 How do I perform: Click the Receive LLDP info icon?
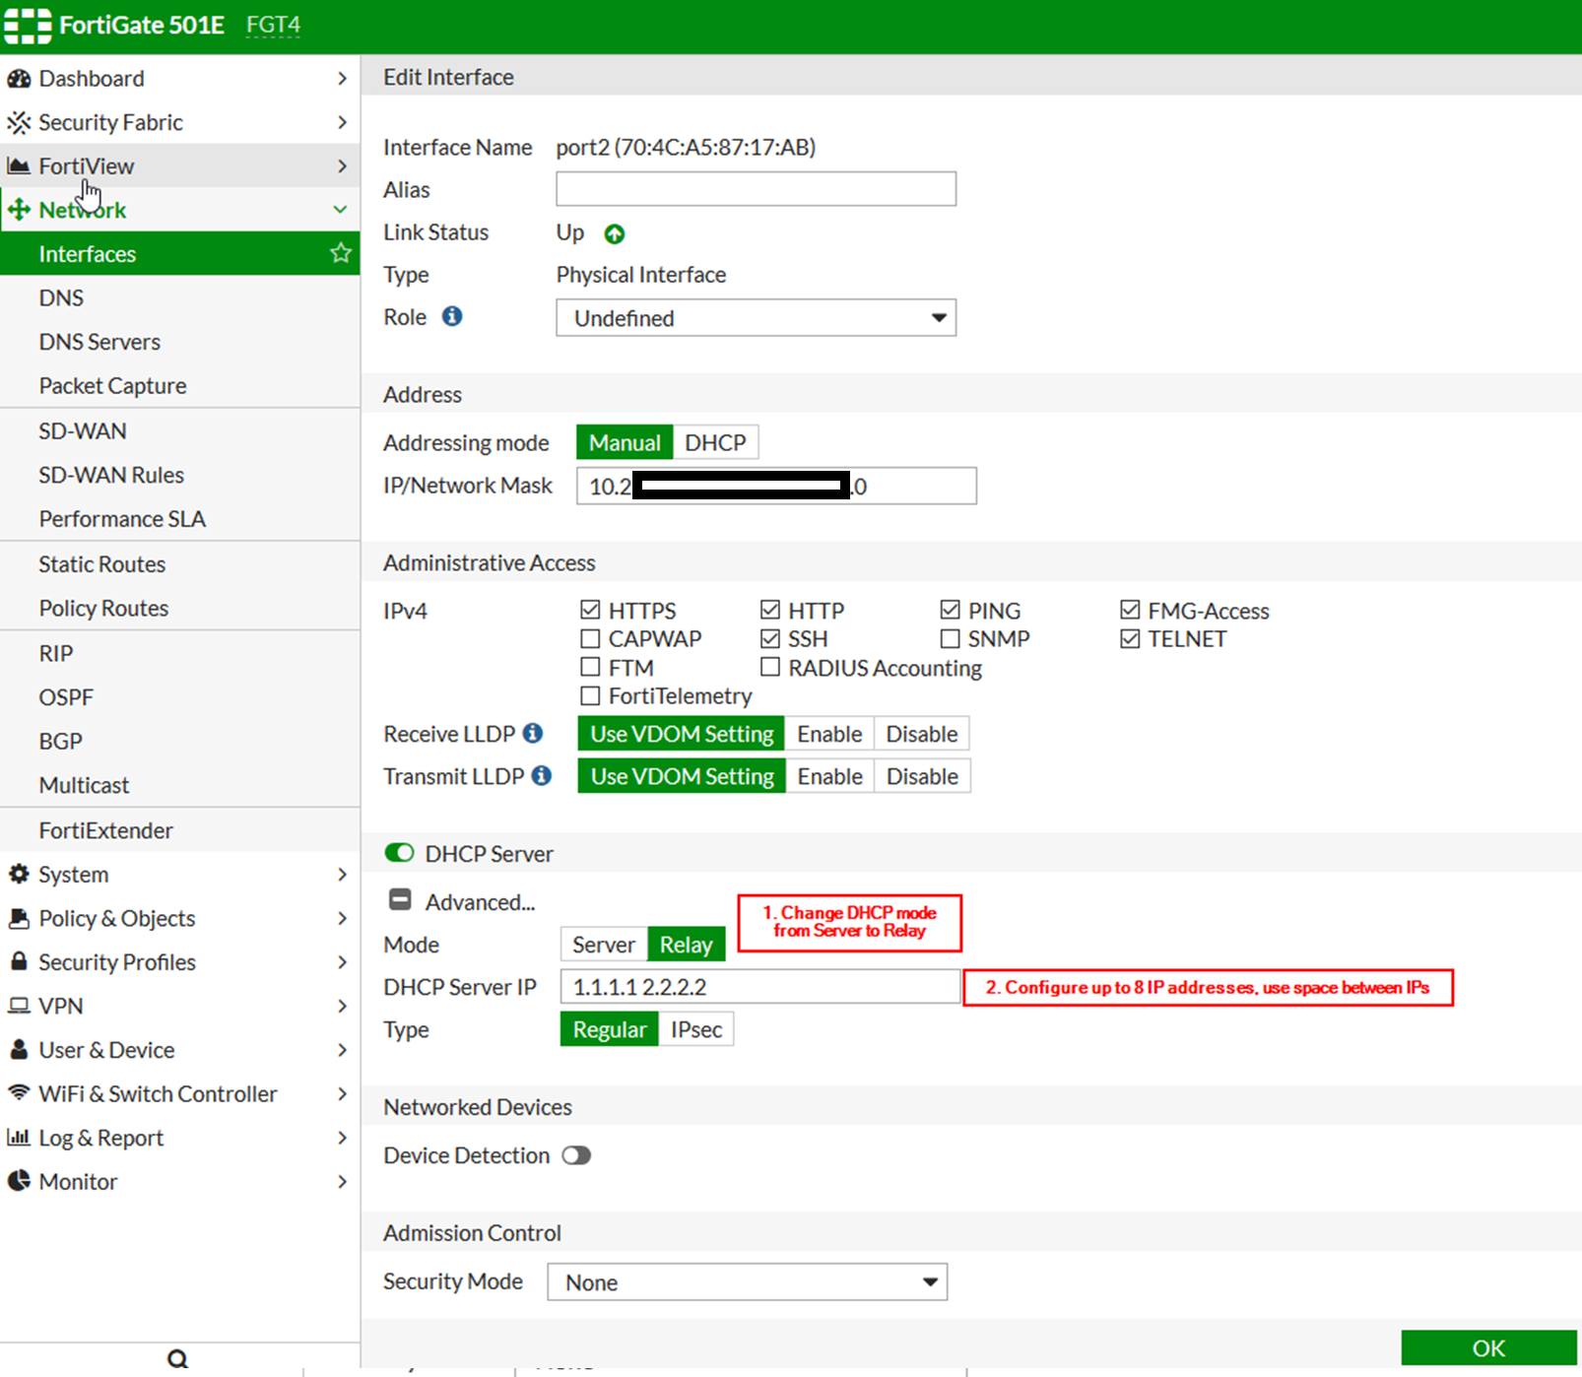pos(533,733)
